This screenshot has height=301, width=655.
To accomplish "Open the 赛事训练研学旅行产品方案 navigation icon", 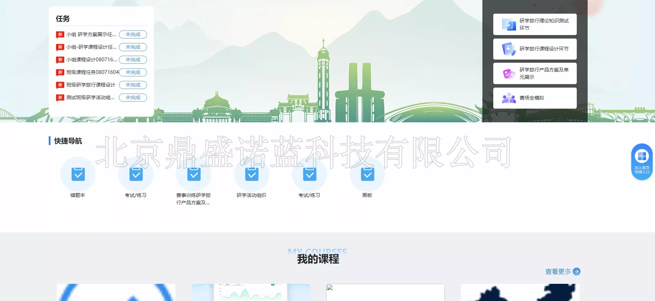I will click(194, 174).
